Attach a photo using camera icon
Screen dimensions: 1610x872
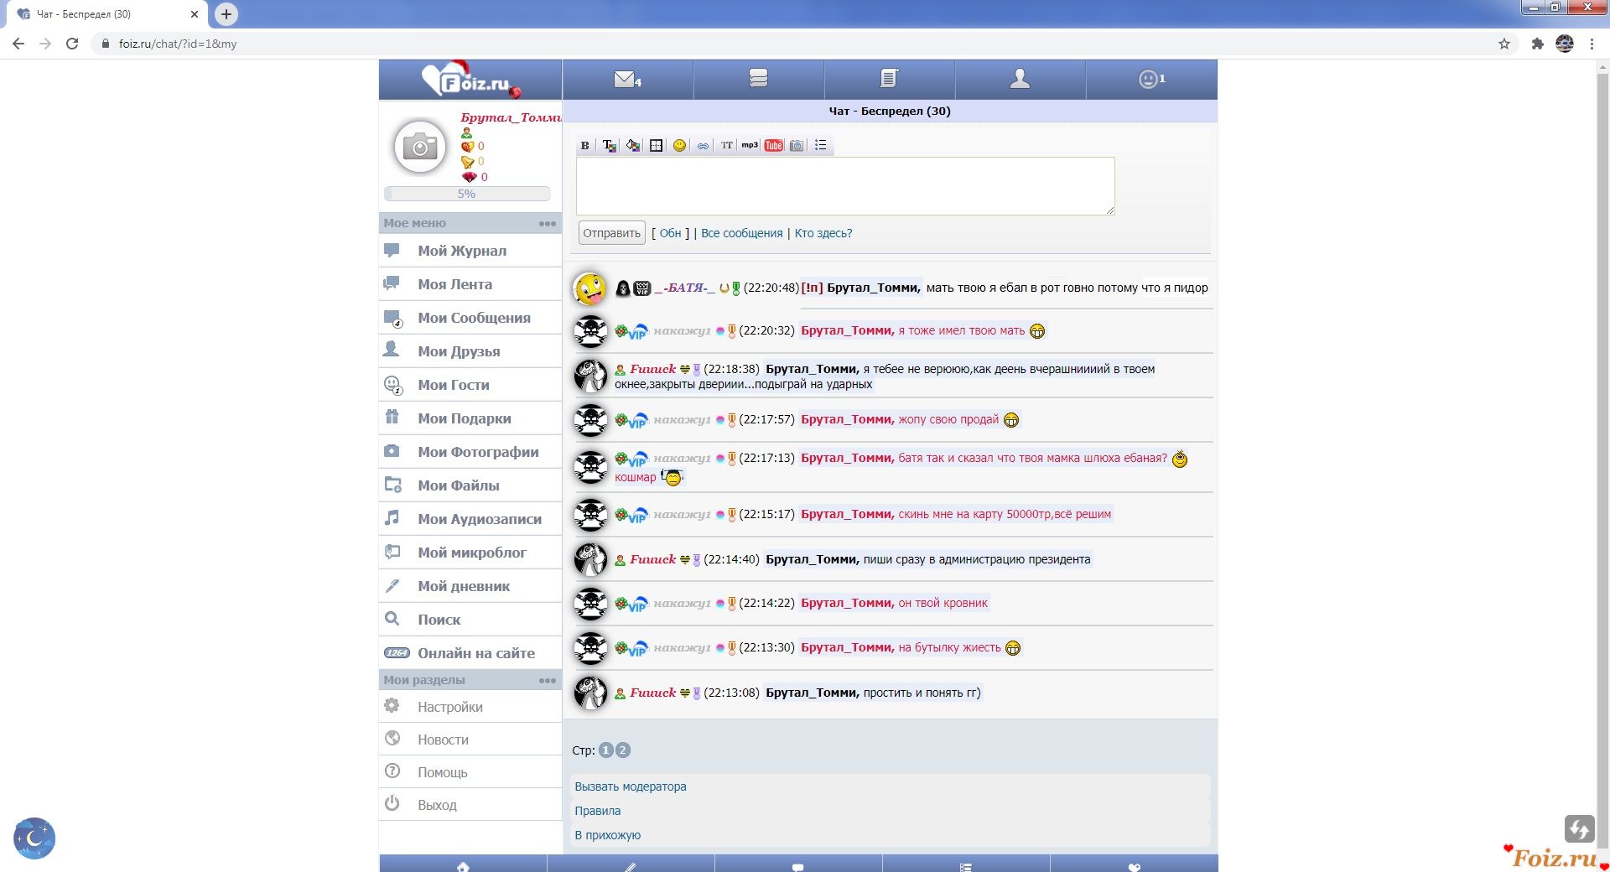[797, 145]
